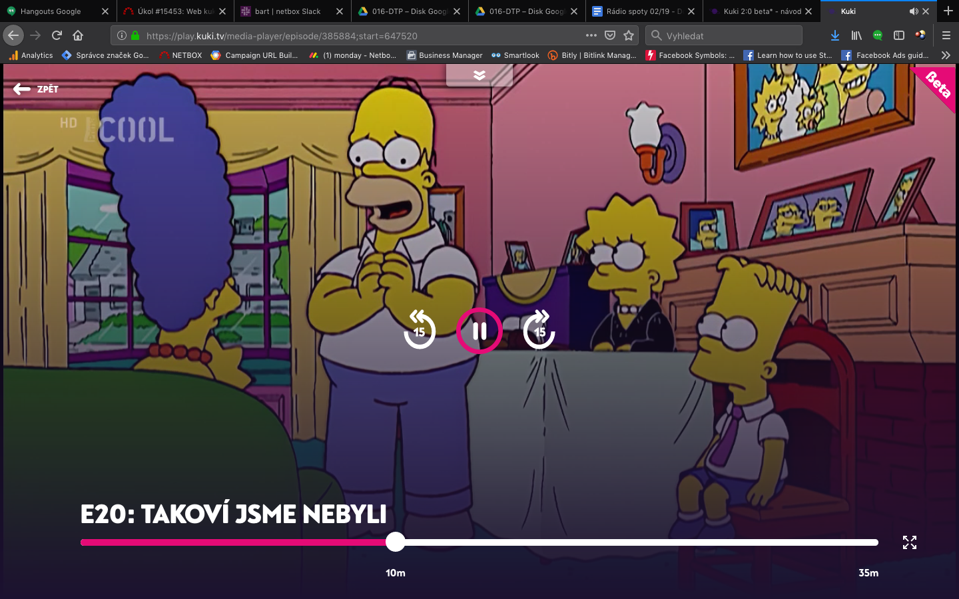This screenshot has height=599, width=959.
Task: Open the NETBOX bookmark
Action: [x=180, y=55]
